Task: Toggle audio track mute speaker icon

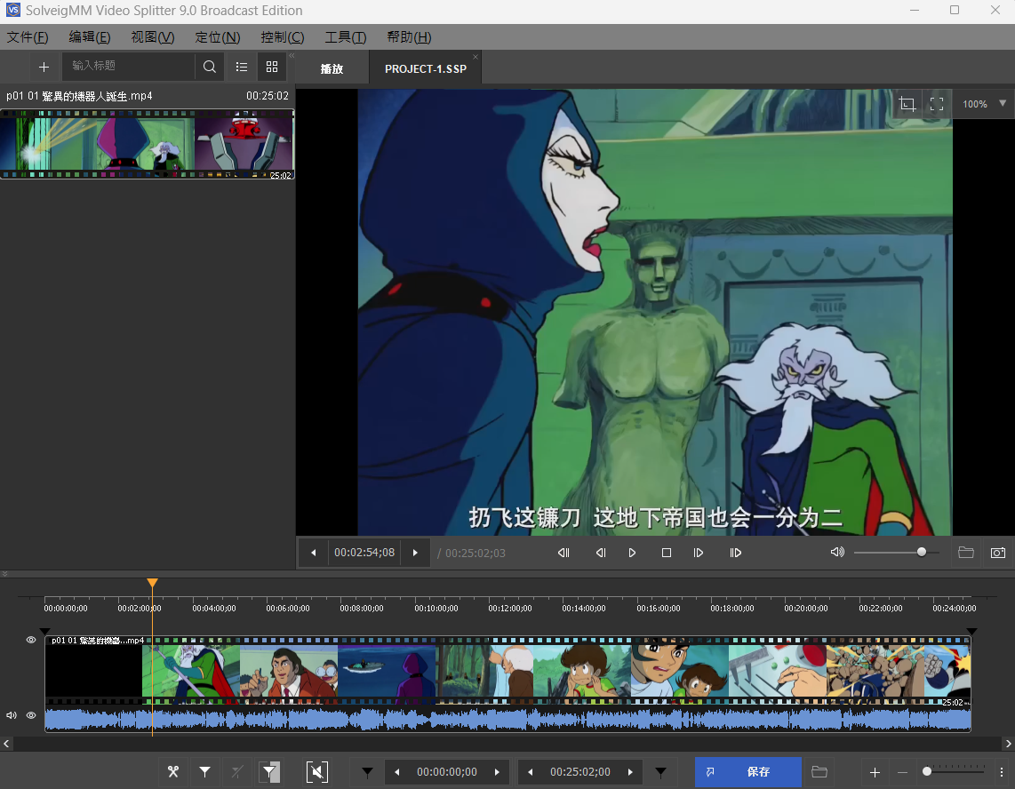Action: pos(11,715)
